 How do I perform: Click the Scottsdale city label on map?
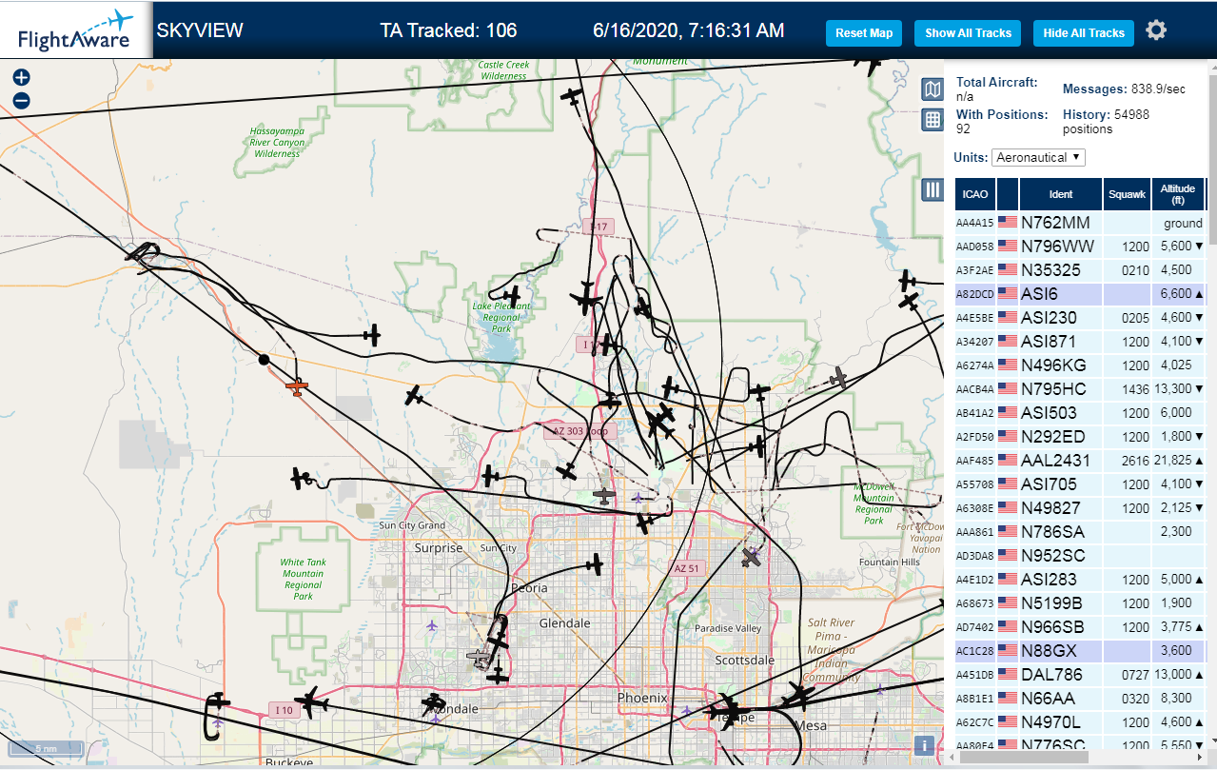(x=744, y=660)
